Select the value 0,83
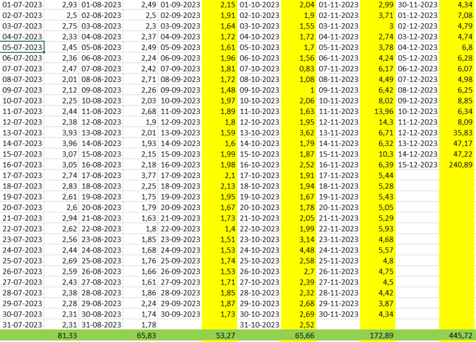Viewport: 476px width, 342px height. click(x=307, y=69)
